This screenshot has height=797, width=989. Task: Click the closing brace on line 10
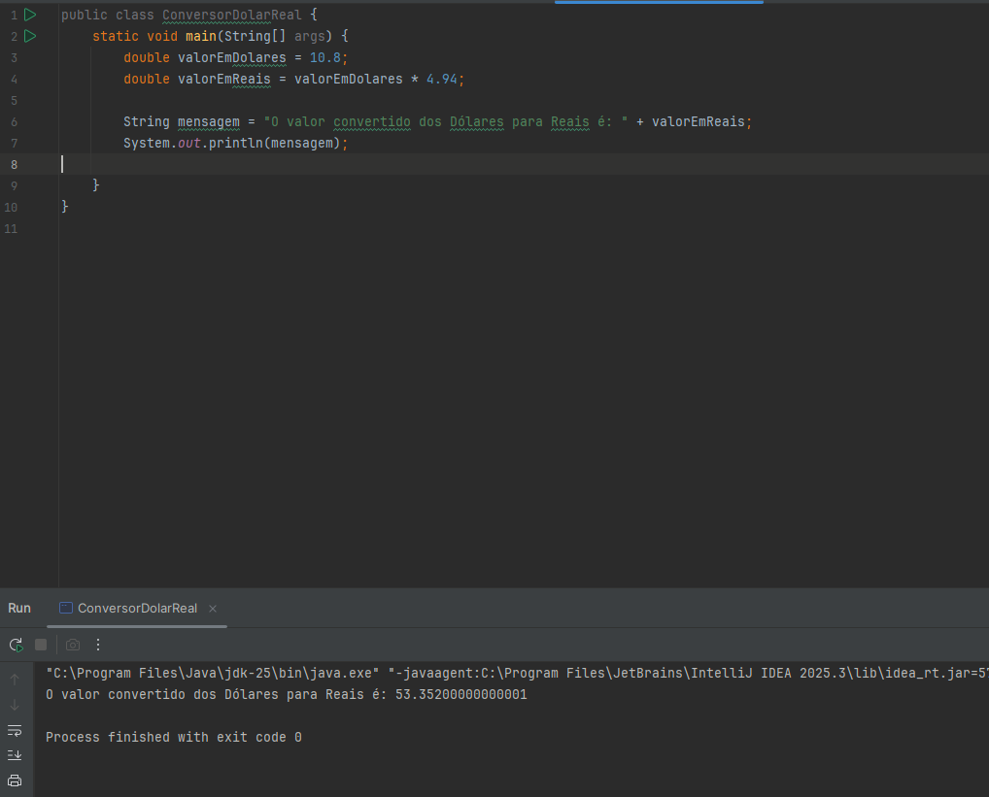coord(65,206)
